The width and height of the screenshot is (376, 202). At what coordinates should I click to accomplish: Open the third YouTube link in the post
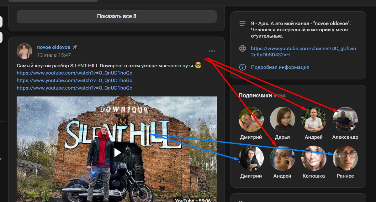point(74,88)
